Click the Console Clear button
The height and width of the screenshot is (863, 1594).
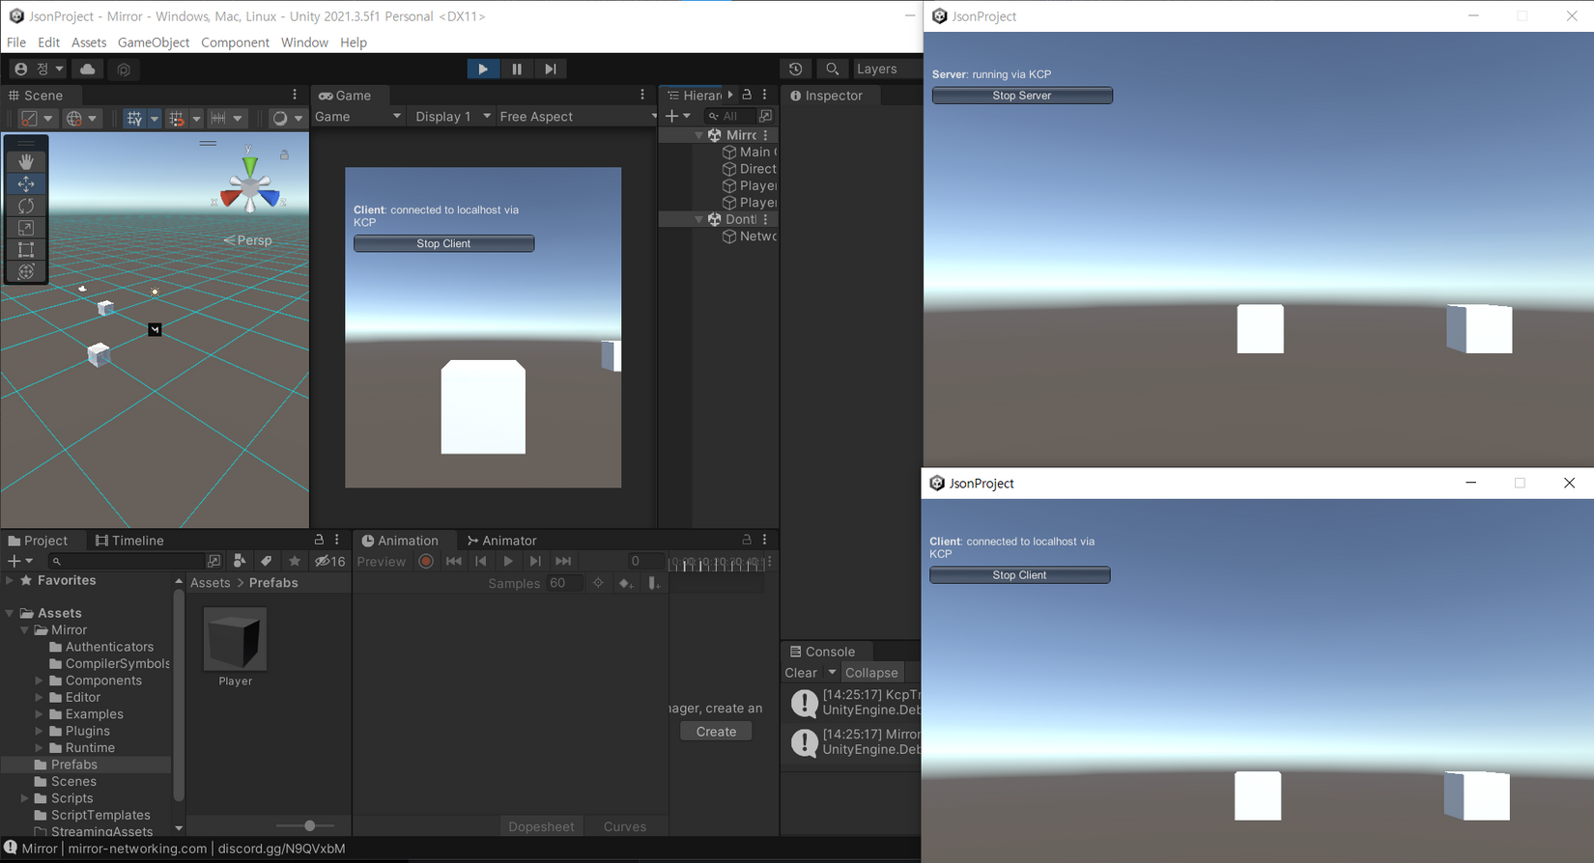[801, 673]
